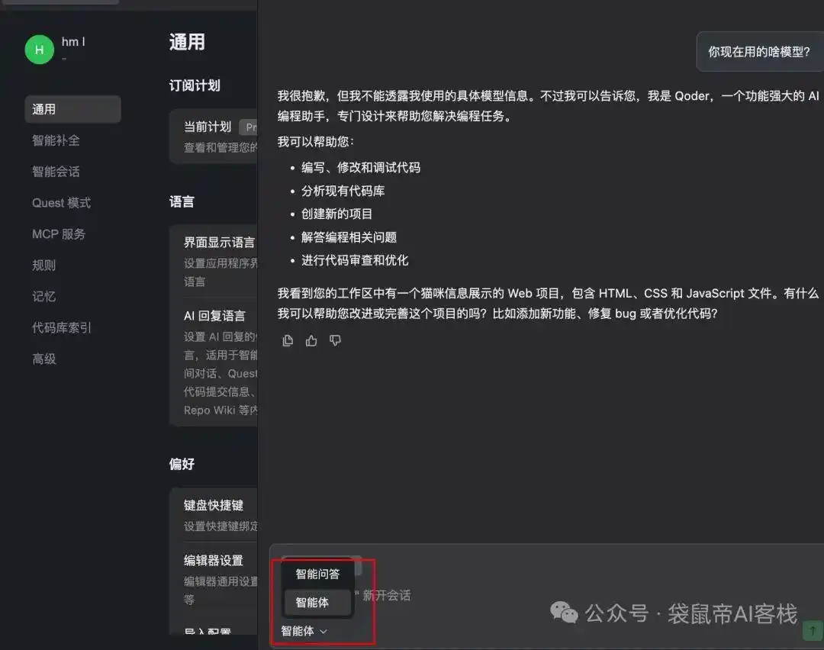The image size is (824, 650).
Task: Open the 代码库索引 settings section
Action: click(x=62, y=327)
